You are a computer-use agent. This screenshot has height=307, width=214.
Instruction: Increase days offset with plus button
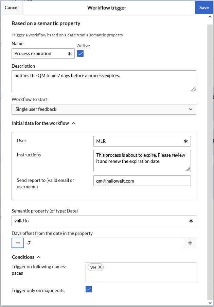click(x=190, y=243)
